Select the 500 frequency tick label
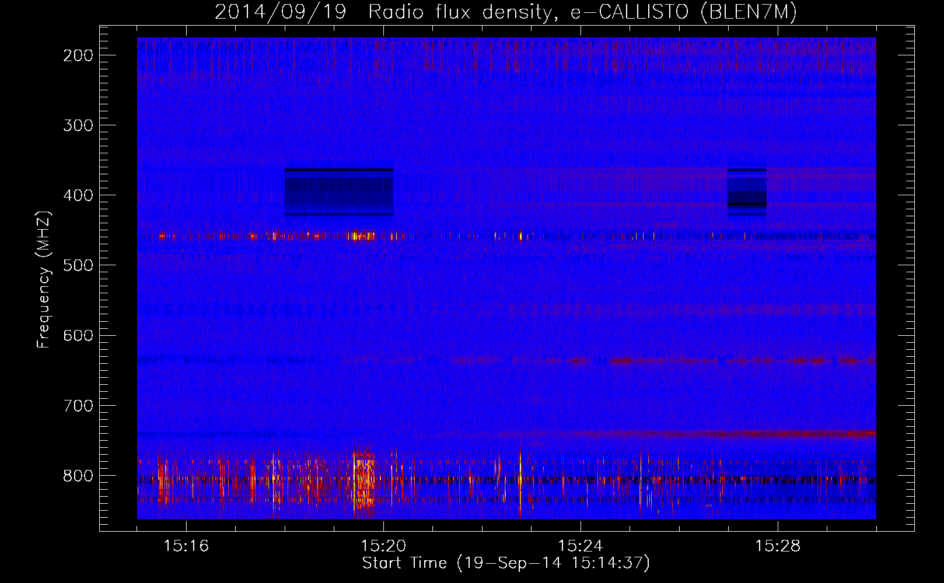This screenshot has height=583, width=944. click(x=78, y=265)
